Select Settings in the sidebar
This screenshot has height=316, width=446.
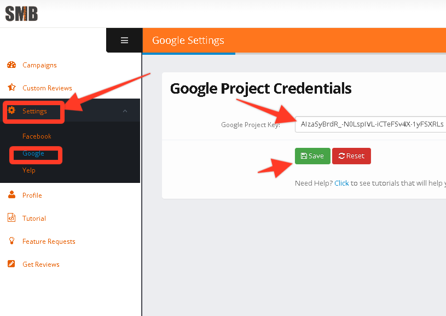coord(34,111)
